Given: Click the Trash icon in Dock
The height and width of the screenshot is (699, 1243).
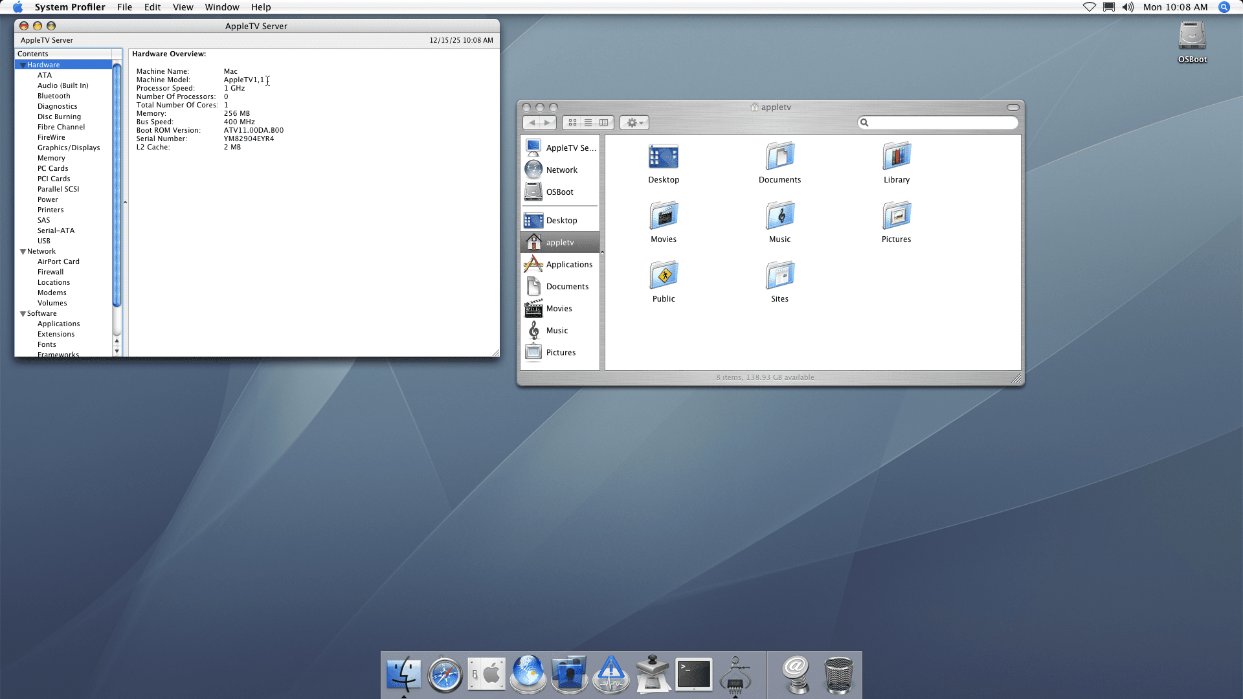Looking at the screenshot, I should (x=838, y=674).
